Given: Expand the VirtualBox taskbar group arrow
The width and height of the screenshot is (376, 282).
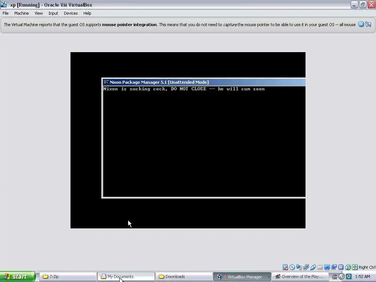Looking at the screenshot, I should (269, 277).
